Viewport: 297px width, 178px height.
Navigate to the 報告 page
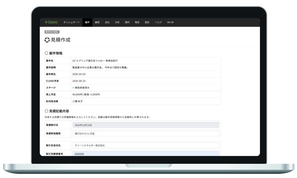(x=137, y=22)
